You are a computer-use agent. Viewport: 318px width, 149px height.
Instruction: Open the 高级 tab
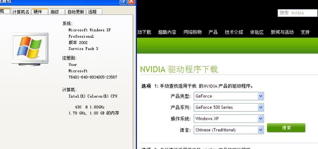pyautogui.click(x=56, y=12)
